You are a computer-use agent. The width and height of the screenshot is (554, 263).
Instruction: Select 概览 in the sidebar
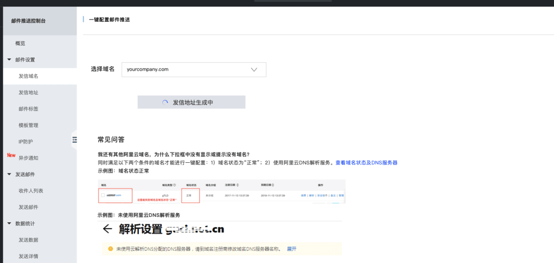[x=19, y=43]
